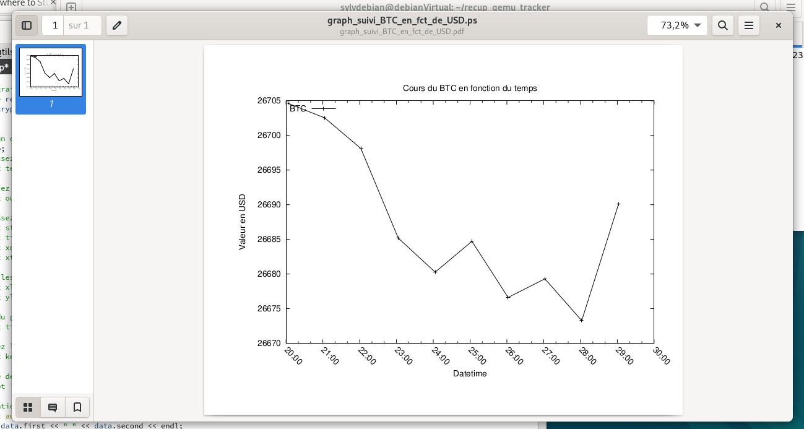Click the 23:00 x-axis tick label
The height and width of the screenshot is (429, 804).
click(404, 355)
